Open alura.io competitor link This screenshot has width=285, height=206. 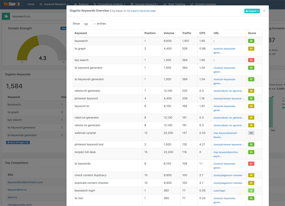tap(12, 197)
